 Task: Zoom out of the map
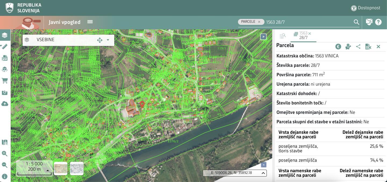[x=5, y=165]
